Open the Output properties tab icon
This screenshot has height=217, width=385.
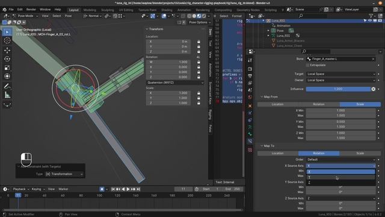tap(250, 76)
